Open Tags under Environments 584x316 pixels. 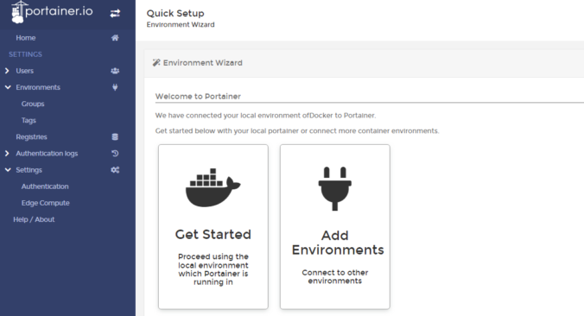pos(29,120)
